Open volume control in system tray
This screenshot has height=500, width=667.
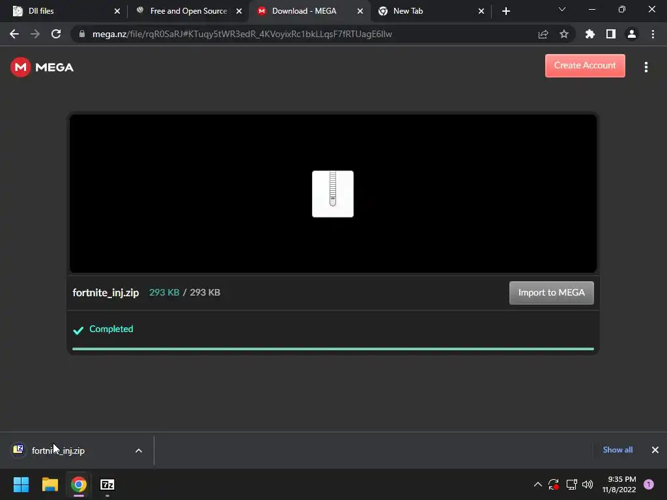[x=588, y=484]
